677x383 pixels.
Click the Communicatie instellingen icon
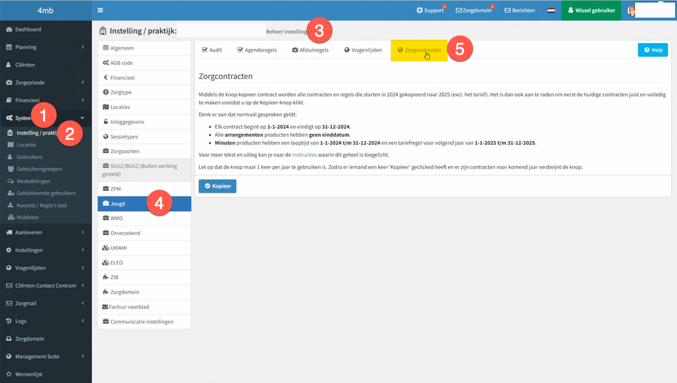coord(106,322)
